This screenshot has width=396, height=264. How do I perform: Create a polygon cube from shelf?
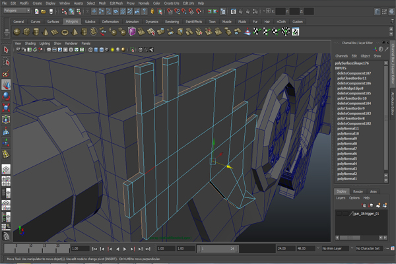26,32
